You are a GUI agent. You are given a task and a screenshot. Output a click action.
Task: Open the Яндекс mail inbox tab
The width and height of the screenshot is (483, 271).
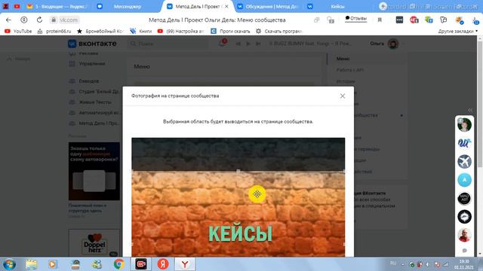point(57,7)
